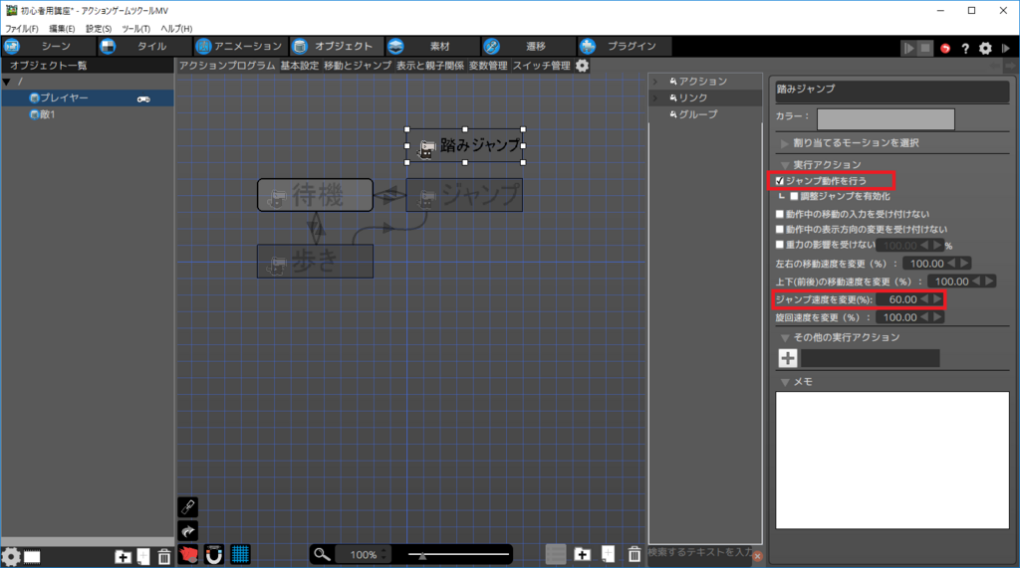
Task: Select the ジャンプ action node
Action: [x=464, y=195]
